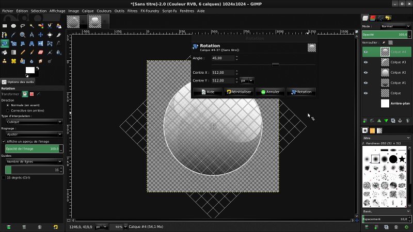This screenshot has height=232, width=413.
Task: Select the Bucket Fill tool
Action: click(x=5, y=53)
